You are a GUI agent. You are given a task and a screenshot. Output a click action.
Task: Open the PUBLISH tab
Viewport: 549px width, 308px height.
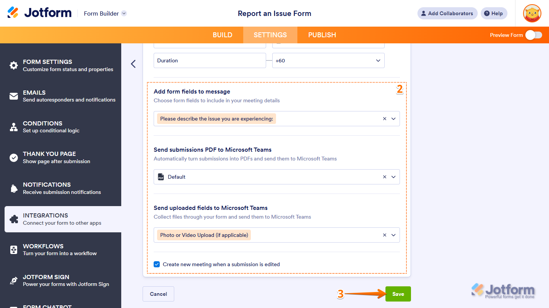click(322, 35)
